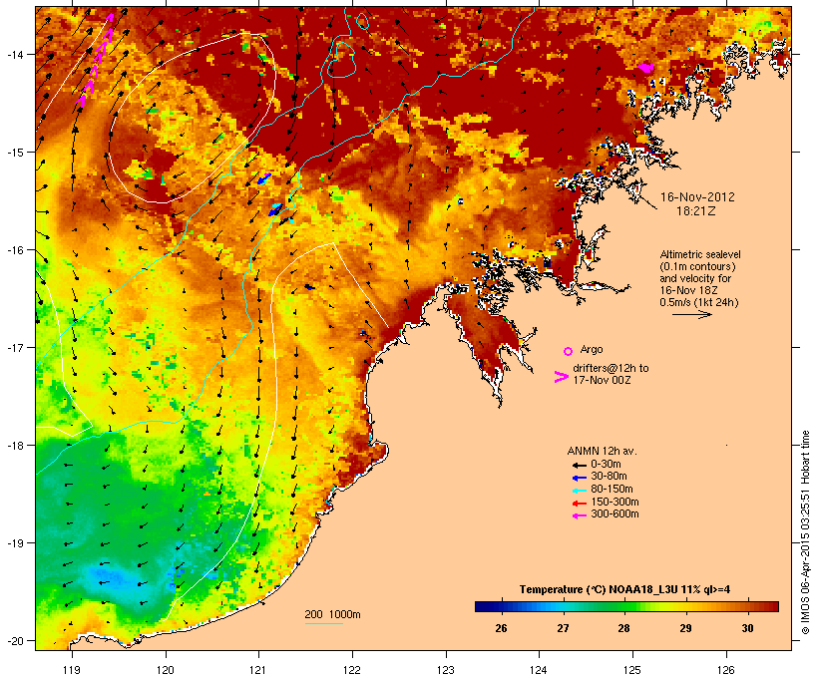The image size is (818, 678).
Task: Click the magenta 300-600m legend arrow
Action: click(579, 515)
